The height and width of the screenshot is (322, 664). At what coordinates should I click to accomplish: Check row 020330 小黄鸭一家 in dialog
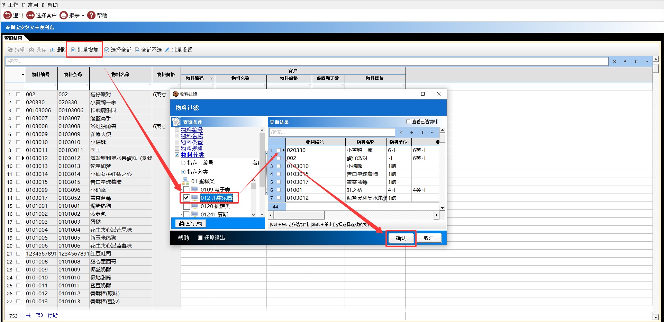279,150
